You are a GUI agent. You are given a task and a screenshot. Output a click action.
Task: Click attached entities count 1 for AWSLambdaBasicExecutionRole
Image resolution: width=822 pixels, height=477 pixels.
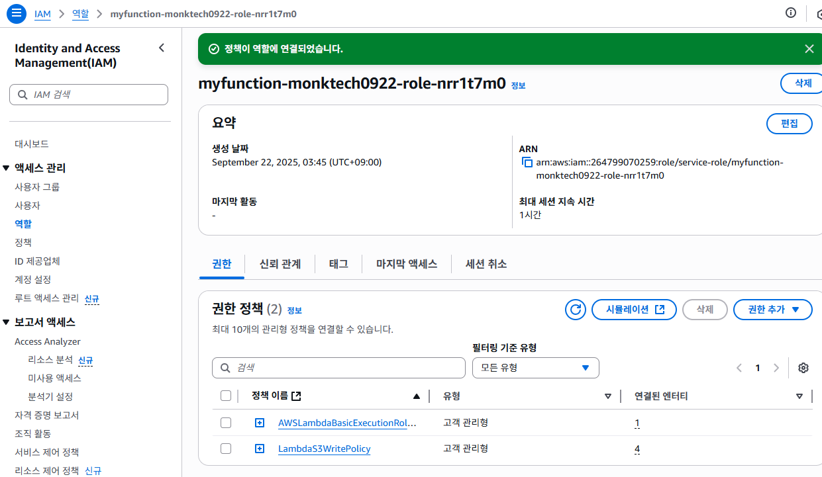point(637,423)
